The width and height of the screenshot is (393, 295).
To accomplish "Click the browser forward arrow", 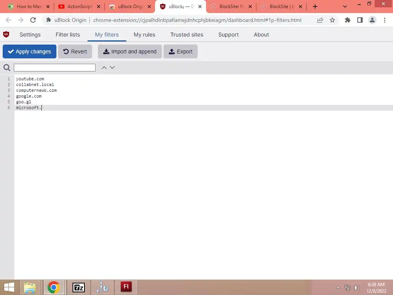I will (x=21, y=20).
